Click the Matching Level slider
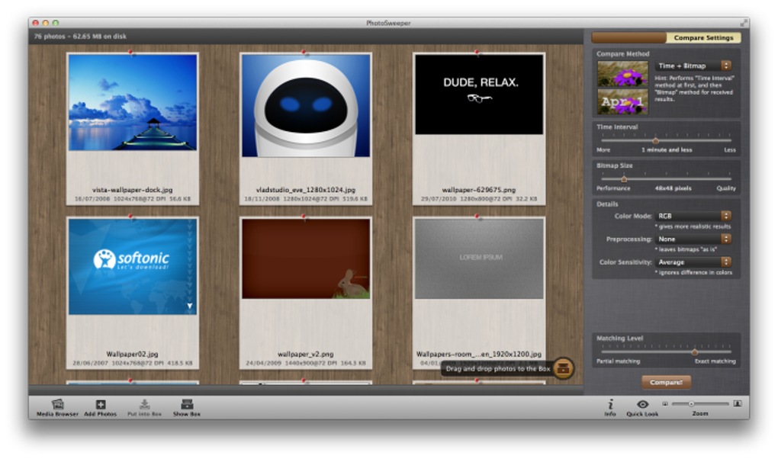The width and height of the screenshot is (778, 459). tap(666, 351)
